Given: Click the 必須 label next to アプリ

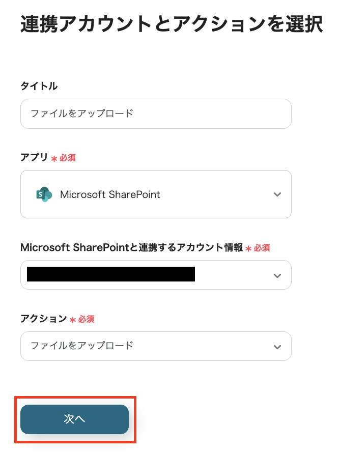Looking at the screenshot, I should pos(69,158).
